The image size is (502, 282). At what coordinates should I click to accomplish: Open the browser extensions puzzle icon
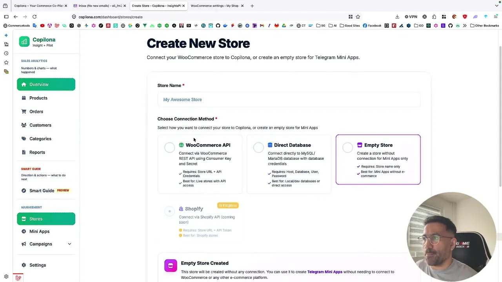pyautogui.click(x=434, y=17)
